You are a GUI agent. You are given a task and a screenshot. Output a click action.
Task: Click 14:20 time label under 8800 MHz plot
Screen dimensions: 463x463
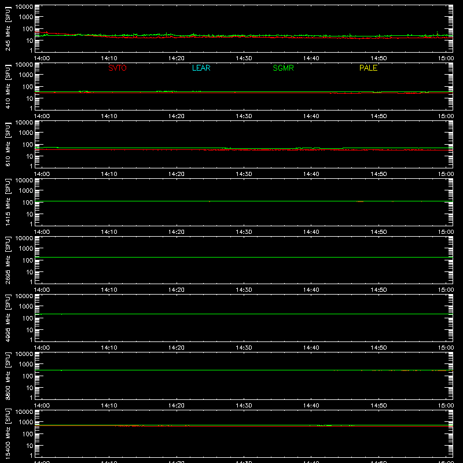click(177, 406)
